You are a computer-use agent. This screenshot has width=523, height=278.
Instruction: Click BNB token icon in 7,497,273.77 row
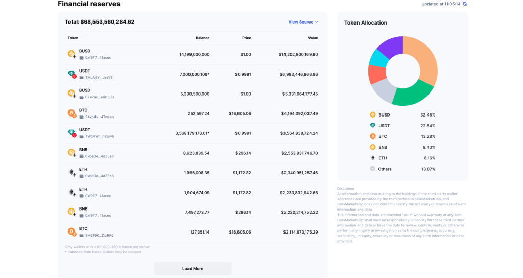(72, 212)
